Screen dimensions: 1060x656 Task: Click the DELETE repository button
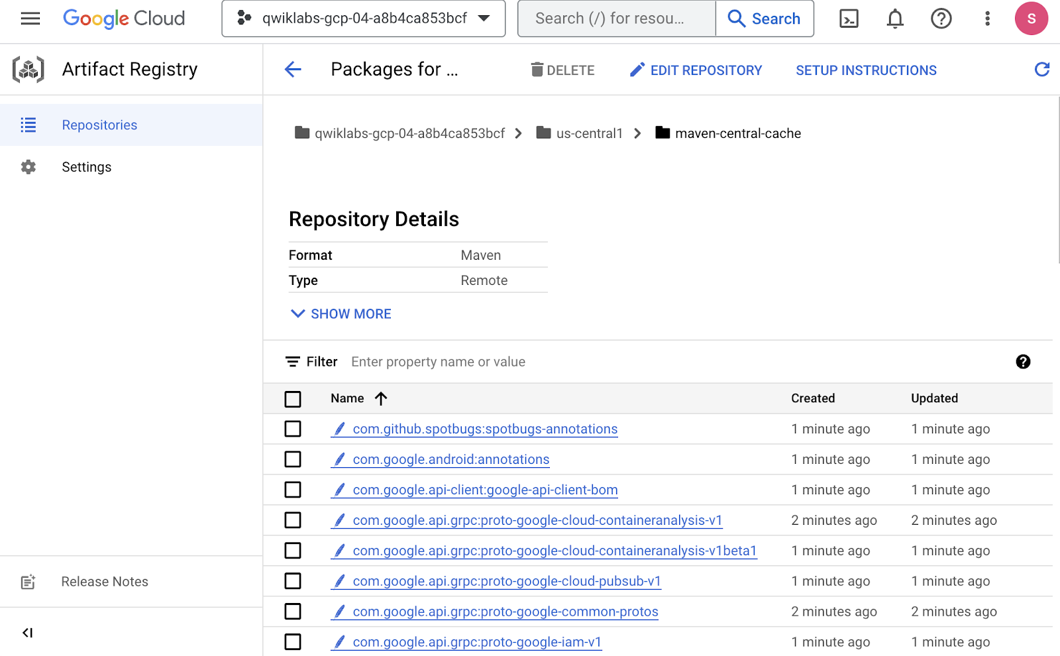click(x=563, y=70)
